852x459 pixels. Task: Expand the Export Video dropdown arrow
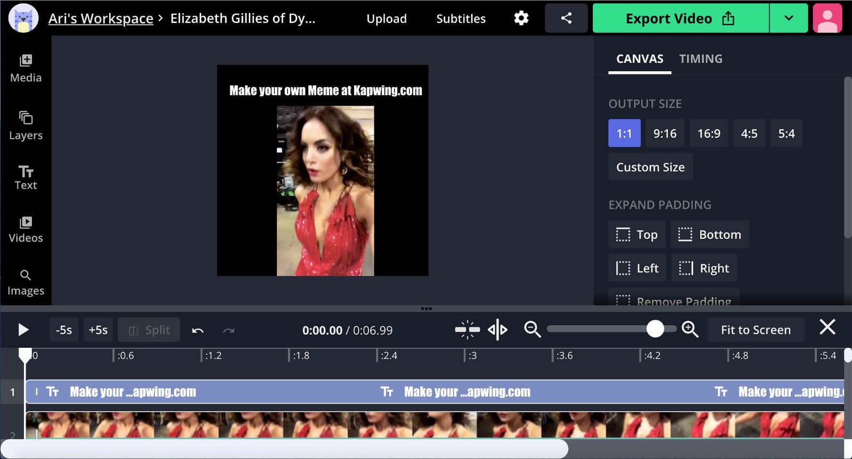coord(789,18)
